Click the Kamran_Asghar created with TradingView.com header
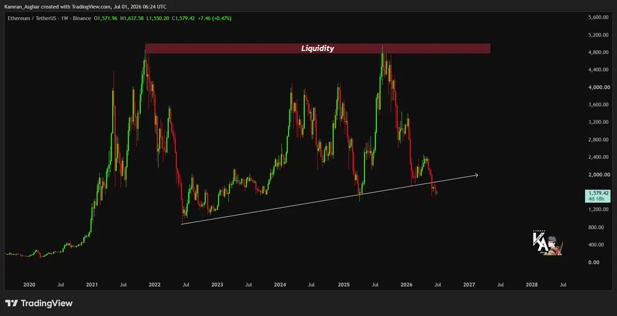This screenshot has height=316, width=617. [86, 6]
